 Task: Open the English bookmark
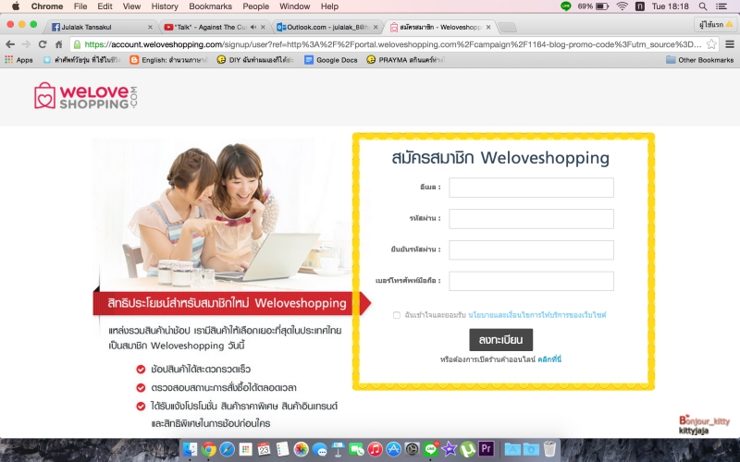pyautogui.click(x=169, y=60)
